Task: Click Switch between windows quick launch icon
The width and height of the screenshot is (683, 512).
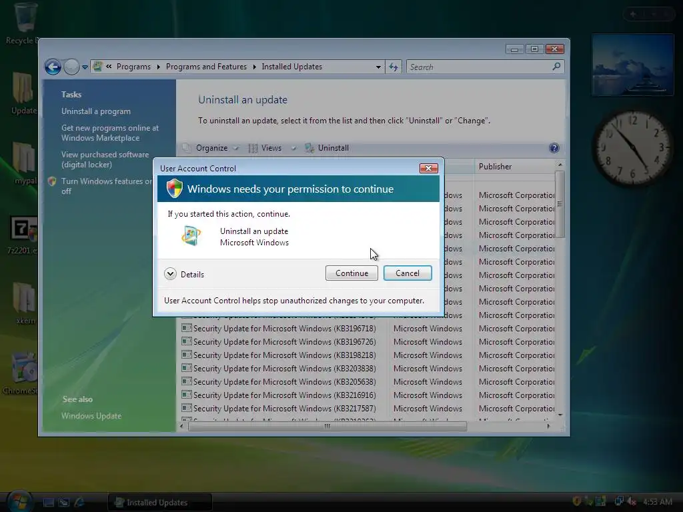Action: (x=64, y=503)
